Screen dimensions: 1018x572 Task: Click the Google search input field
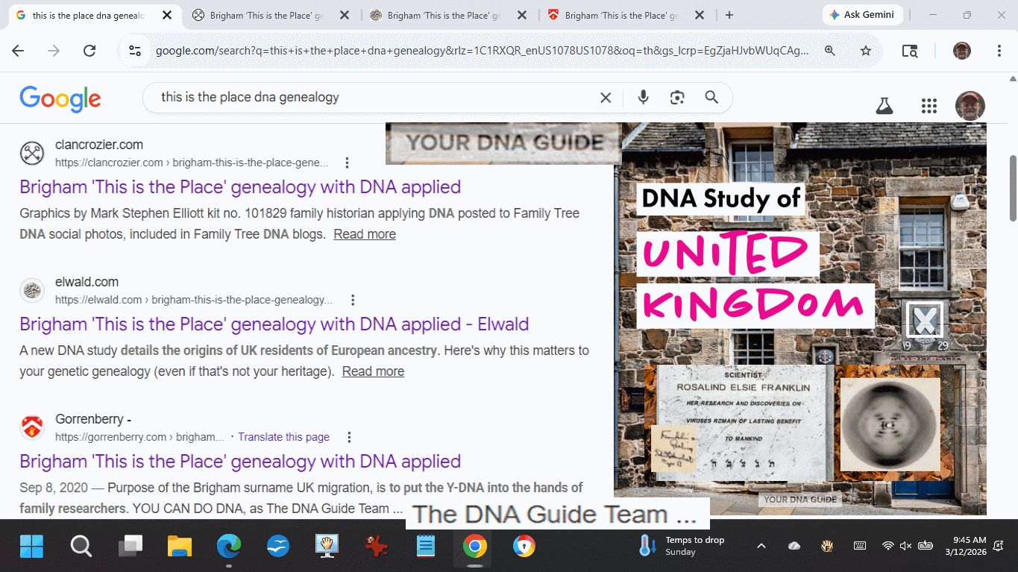pyautogui.click(x=373, y=98)
